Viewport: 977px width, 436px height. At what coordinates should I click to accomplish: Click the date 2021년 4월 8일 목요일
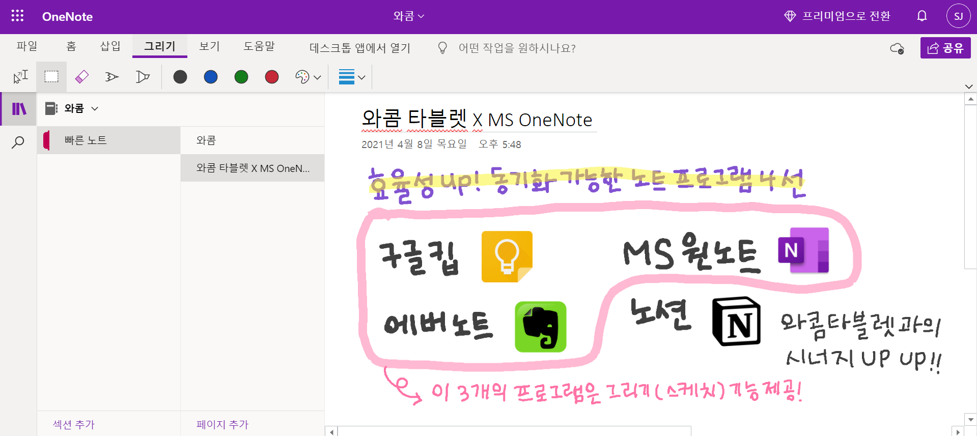(414, 144)
